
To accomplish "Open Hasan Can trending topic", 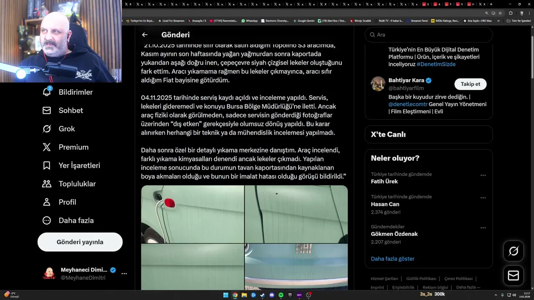I will coord(385,204).
